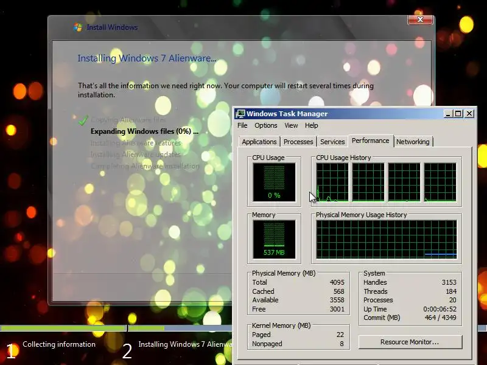Select the Performance tab
487x365 pixels.
[371, 141]
